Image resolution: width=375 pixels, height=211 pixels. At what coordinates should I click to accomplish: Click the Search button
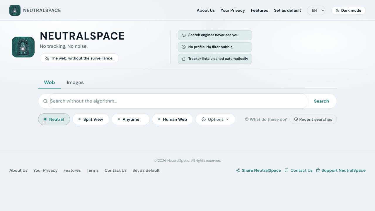coord(321,101)
